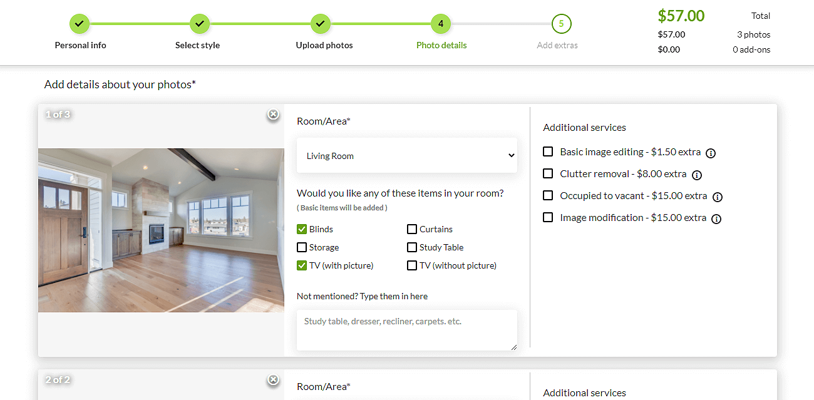Go to Add extras step label
Image resolution: width=814 pixels, height=400 pixels.
[x=557, y=45]
